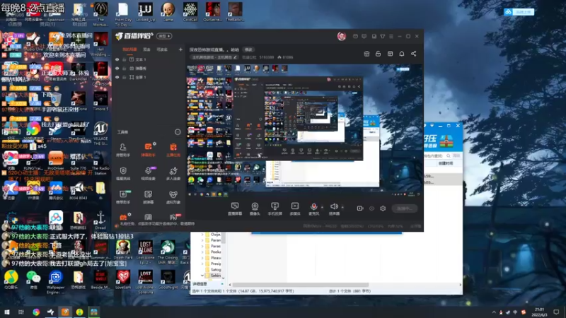Expand the Ouija folder in the archive tree
Image resolution: width=566 pixels, height=318 pixels.
pos(202,235)
